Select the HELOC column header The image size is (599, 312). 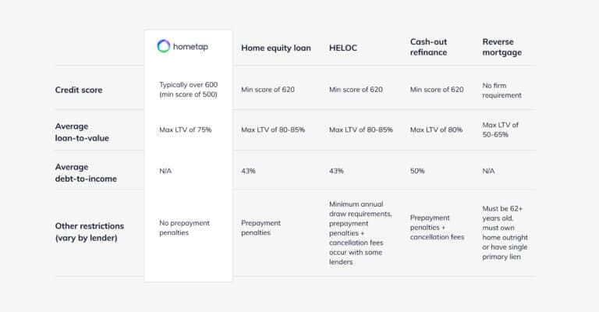344,48
